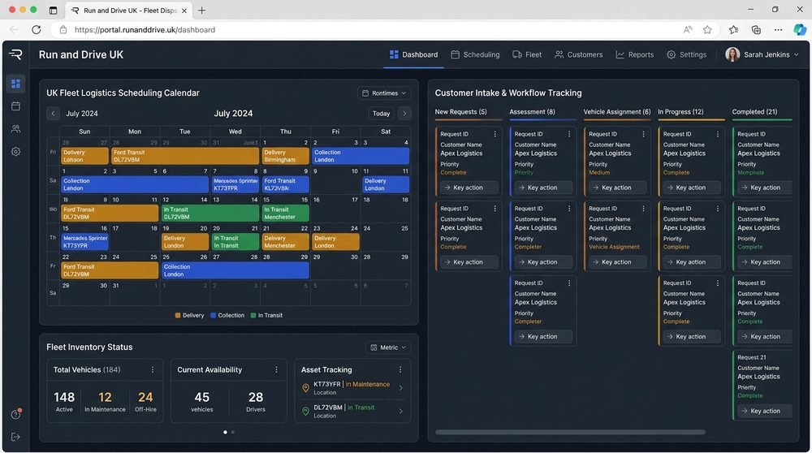Viewport: 812px width, 453px height.
Task: Click the Run and Drive logo icon in sidebar
Action: click(15, 54)
